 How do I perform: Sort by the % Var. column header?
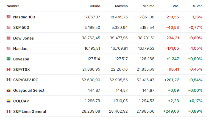197,6
